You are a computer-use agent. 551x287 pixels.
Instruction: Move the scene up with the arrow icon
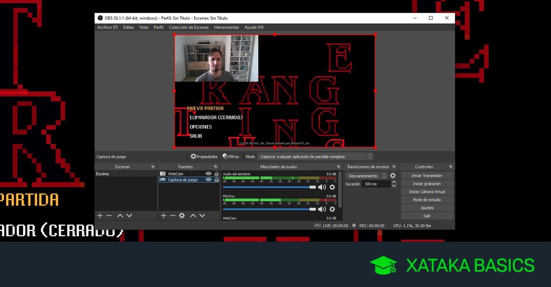[x=120, y=215]
